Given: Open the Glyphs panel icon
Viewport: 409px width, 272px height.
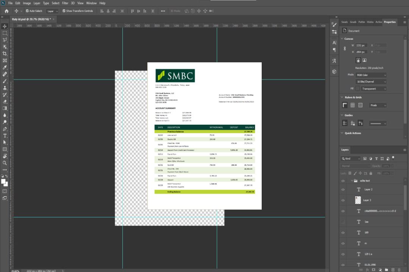Looking at the screenshot, I should point(334,61).
